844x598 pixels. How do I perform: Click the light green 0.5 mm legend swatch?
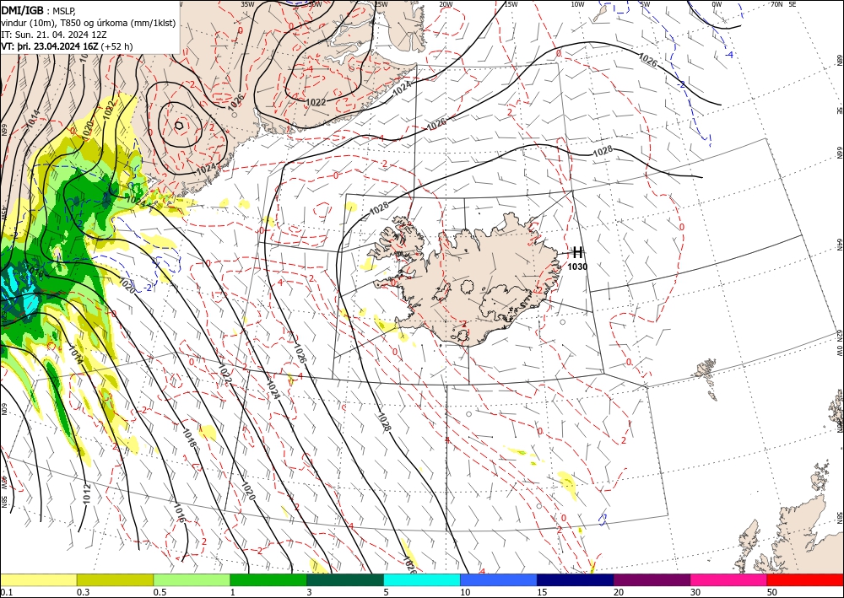click(x=192, y=579)
